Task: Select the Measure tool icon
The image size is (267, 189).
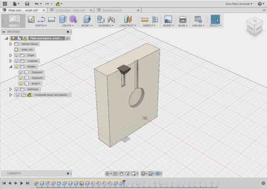Action: [145, 20]
